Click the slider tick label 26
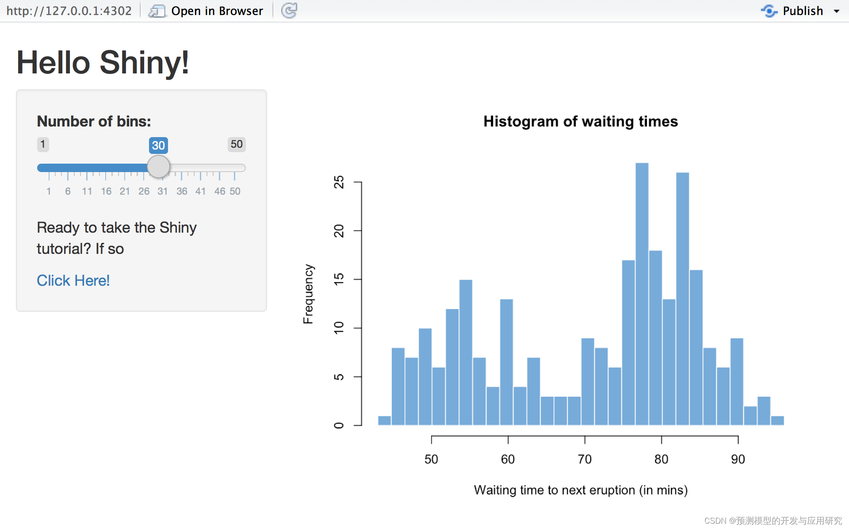Image resolution: width=849 pixels, height=529 pixels. point(144,191)
